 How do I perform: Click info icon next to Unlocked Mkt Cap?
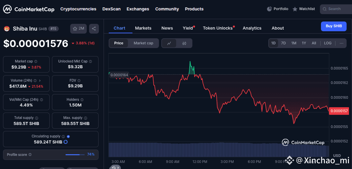point(90,61)
